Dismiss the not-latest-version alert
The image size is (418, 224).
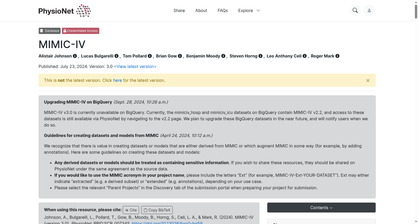pos(368,81)
